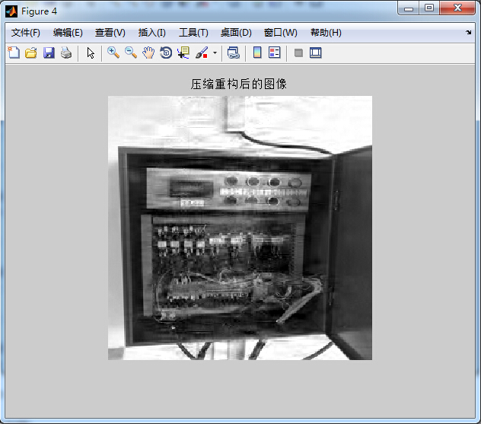
Task: Select the Pan hand tool
Action: click(x=148, y=53)
